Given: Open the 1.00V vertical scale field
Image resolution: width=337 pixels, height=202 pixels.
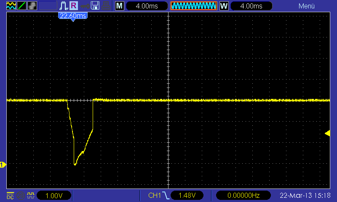Looking at the screenshot, I should click(x=54, y=196).
